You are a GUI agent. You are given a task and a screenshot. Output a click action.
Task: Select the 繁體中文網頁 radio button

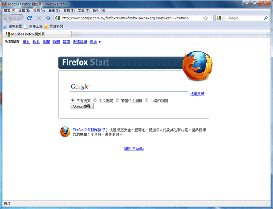coord(117,100)
